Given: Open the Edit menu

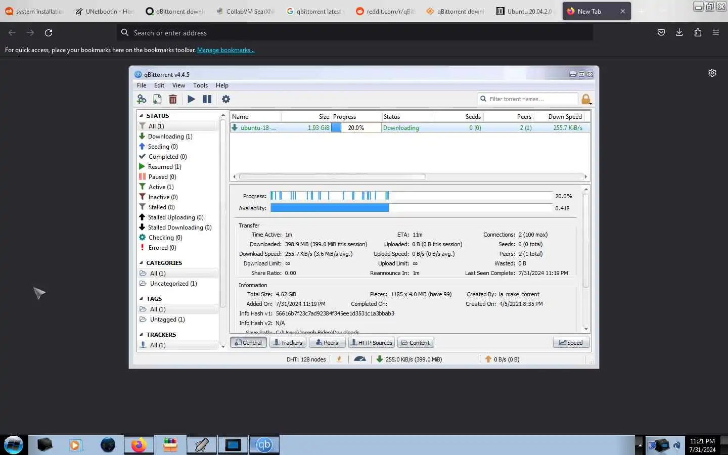Looking at the screenshot, I should tap(159, 85).
